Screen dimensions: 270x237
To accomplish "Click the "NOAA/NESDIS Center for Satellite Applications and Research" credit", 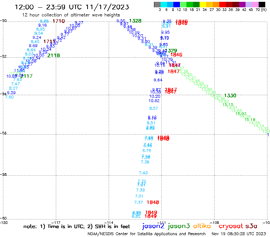I will click(x=147, y=234).
